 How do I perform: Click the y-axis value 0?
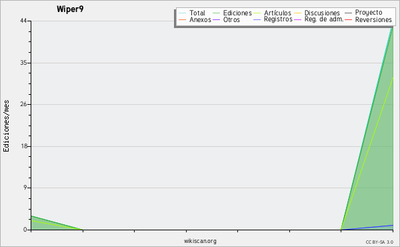(x=25, y=230)
